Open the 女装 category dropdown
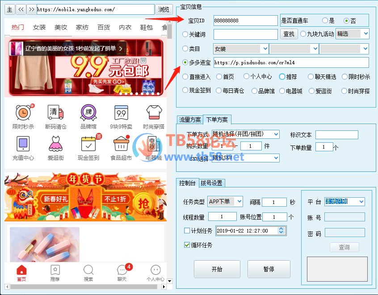The width and height of the screenshot is (378, 295). (241, 49)
